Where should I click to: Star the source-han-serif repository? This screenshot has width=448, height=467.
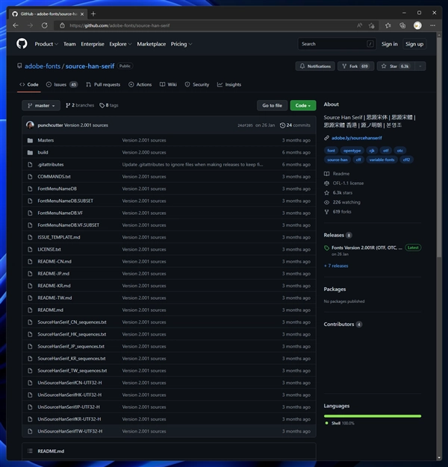[x=396, y=66]
